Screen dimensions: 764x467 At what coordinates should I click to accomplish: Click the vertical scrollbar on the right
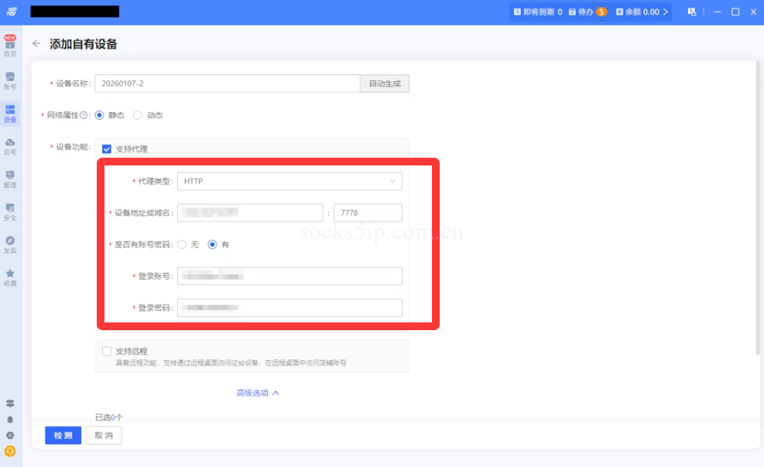758,208
